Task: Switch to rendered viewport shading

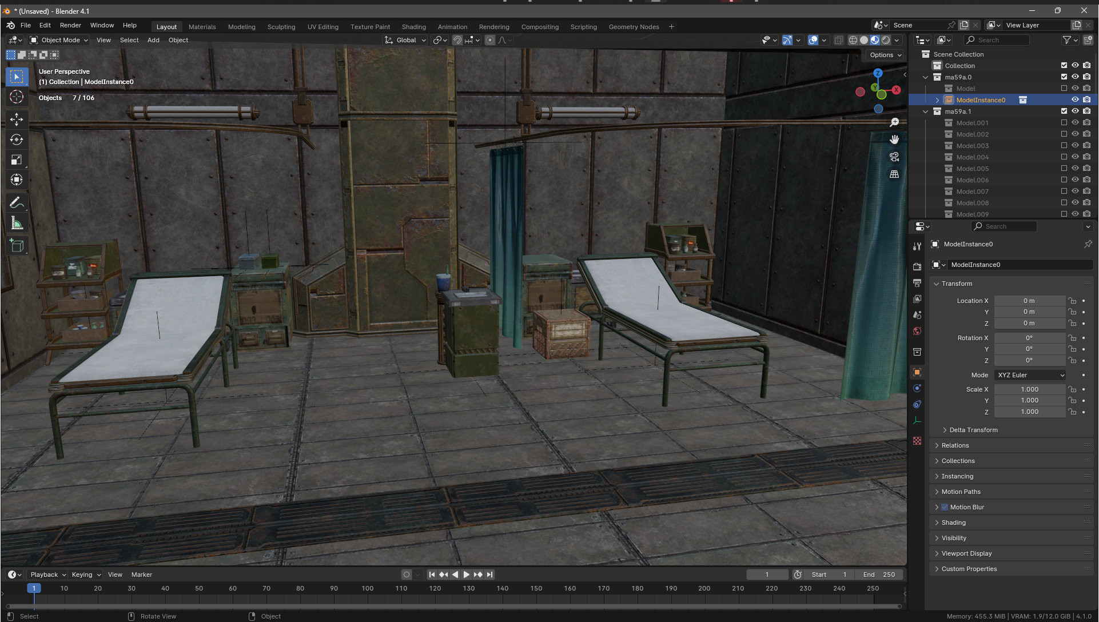Action: [886, 40]
